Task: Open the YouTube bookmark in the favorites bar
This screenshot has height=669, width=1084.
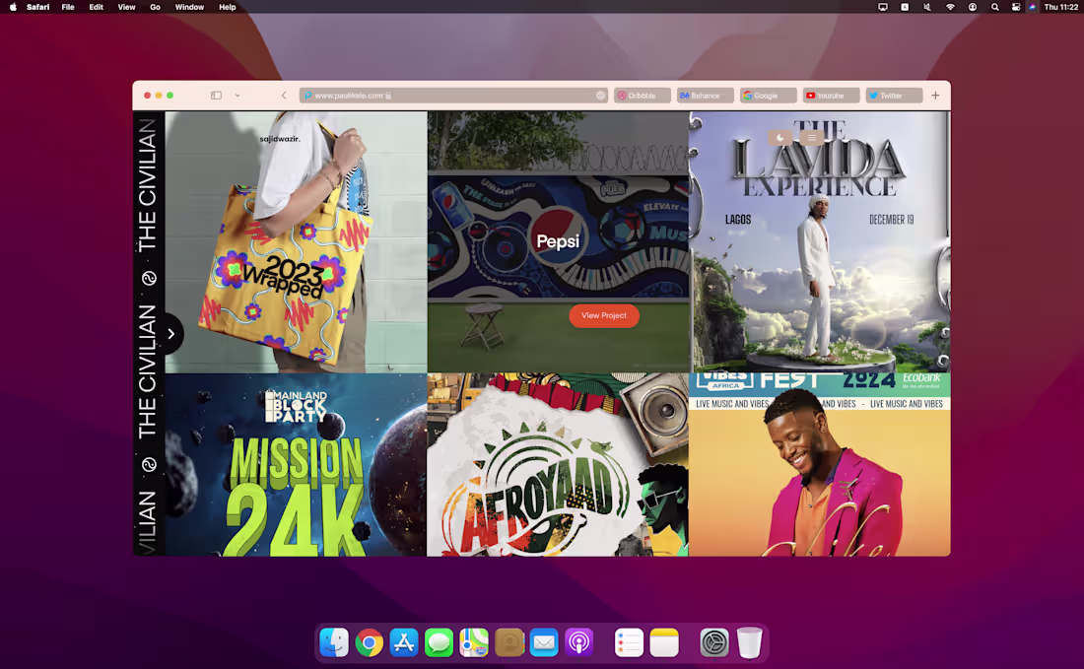Action: (830, 95)
